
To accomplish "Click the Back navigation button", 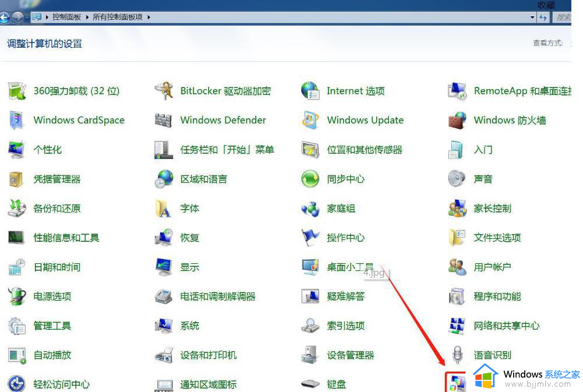I will coord(4,17).
